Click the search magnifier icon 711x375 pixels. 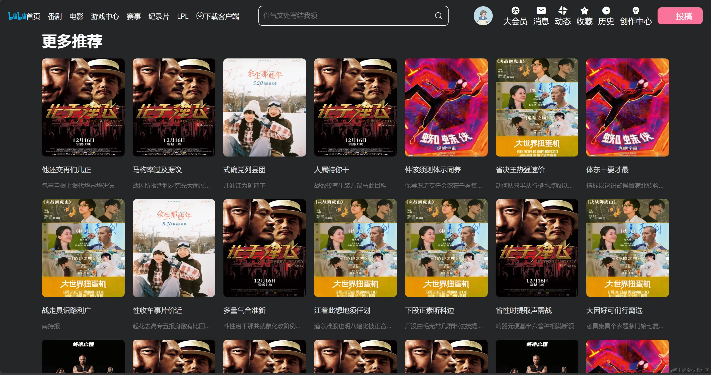438,16
